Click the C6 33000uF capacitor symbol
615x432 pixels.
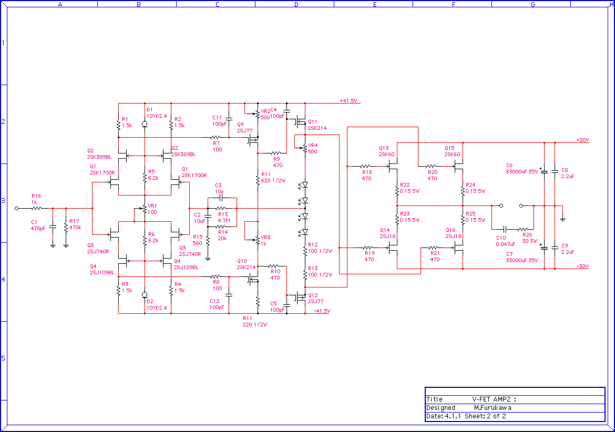pyautogui.click(x=544, y=171)
